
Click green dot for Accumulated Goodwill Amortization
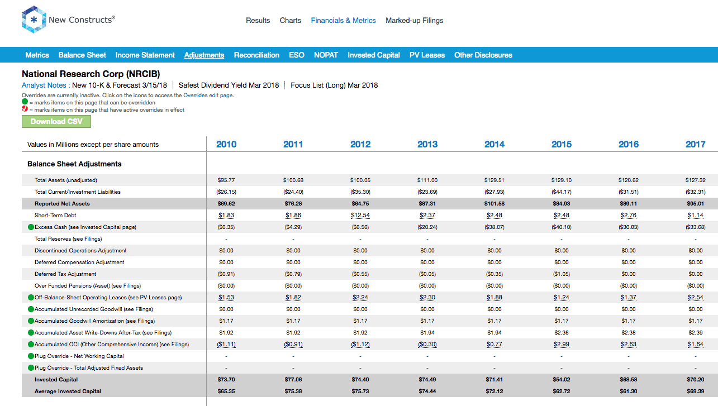click(x=31, y=321)
